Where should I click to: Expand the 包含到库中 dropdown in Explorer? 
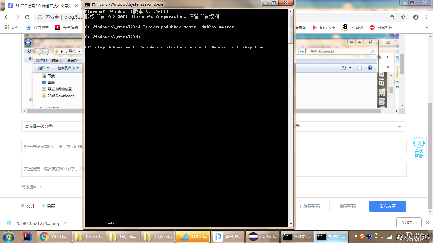click(68, 68)
